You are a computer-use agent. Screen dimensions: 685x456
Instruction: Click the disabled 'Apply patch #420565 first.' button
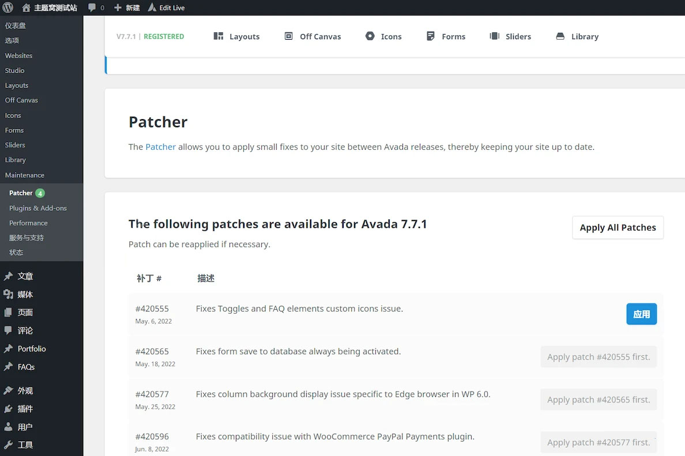599,400
